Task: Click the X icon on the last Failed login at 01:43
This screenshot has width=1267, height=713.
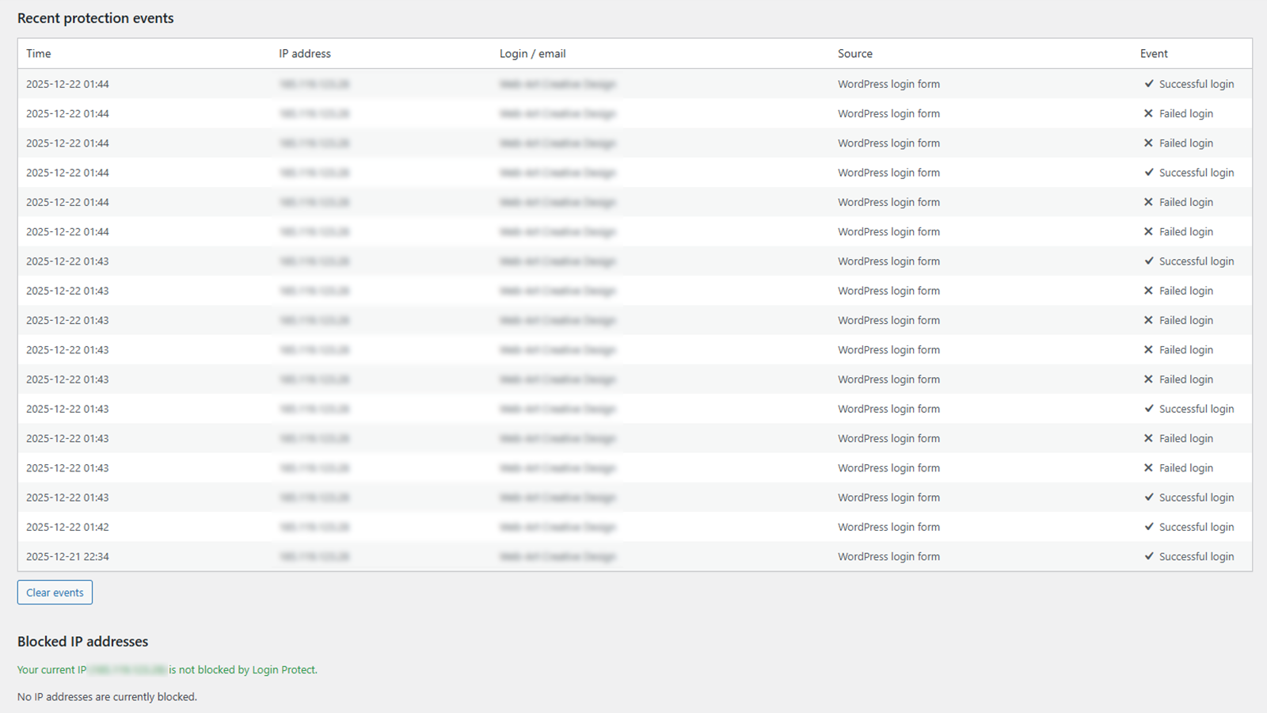Action: pos(1148,467)
